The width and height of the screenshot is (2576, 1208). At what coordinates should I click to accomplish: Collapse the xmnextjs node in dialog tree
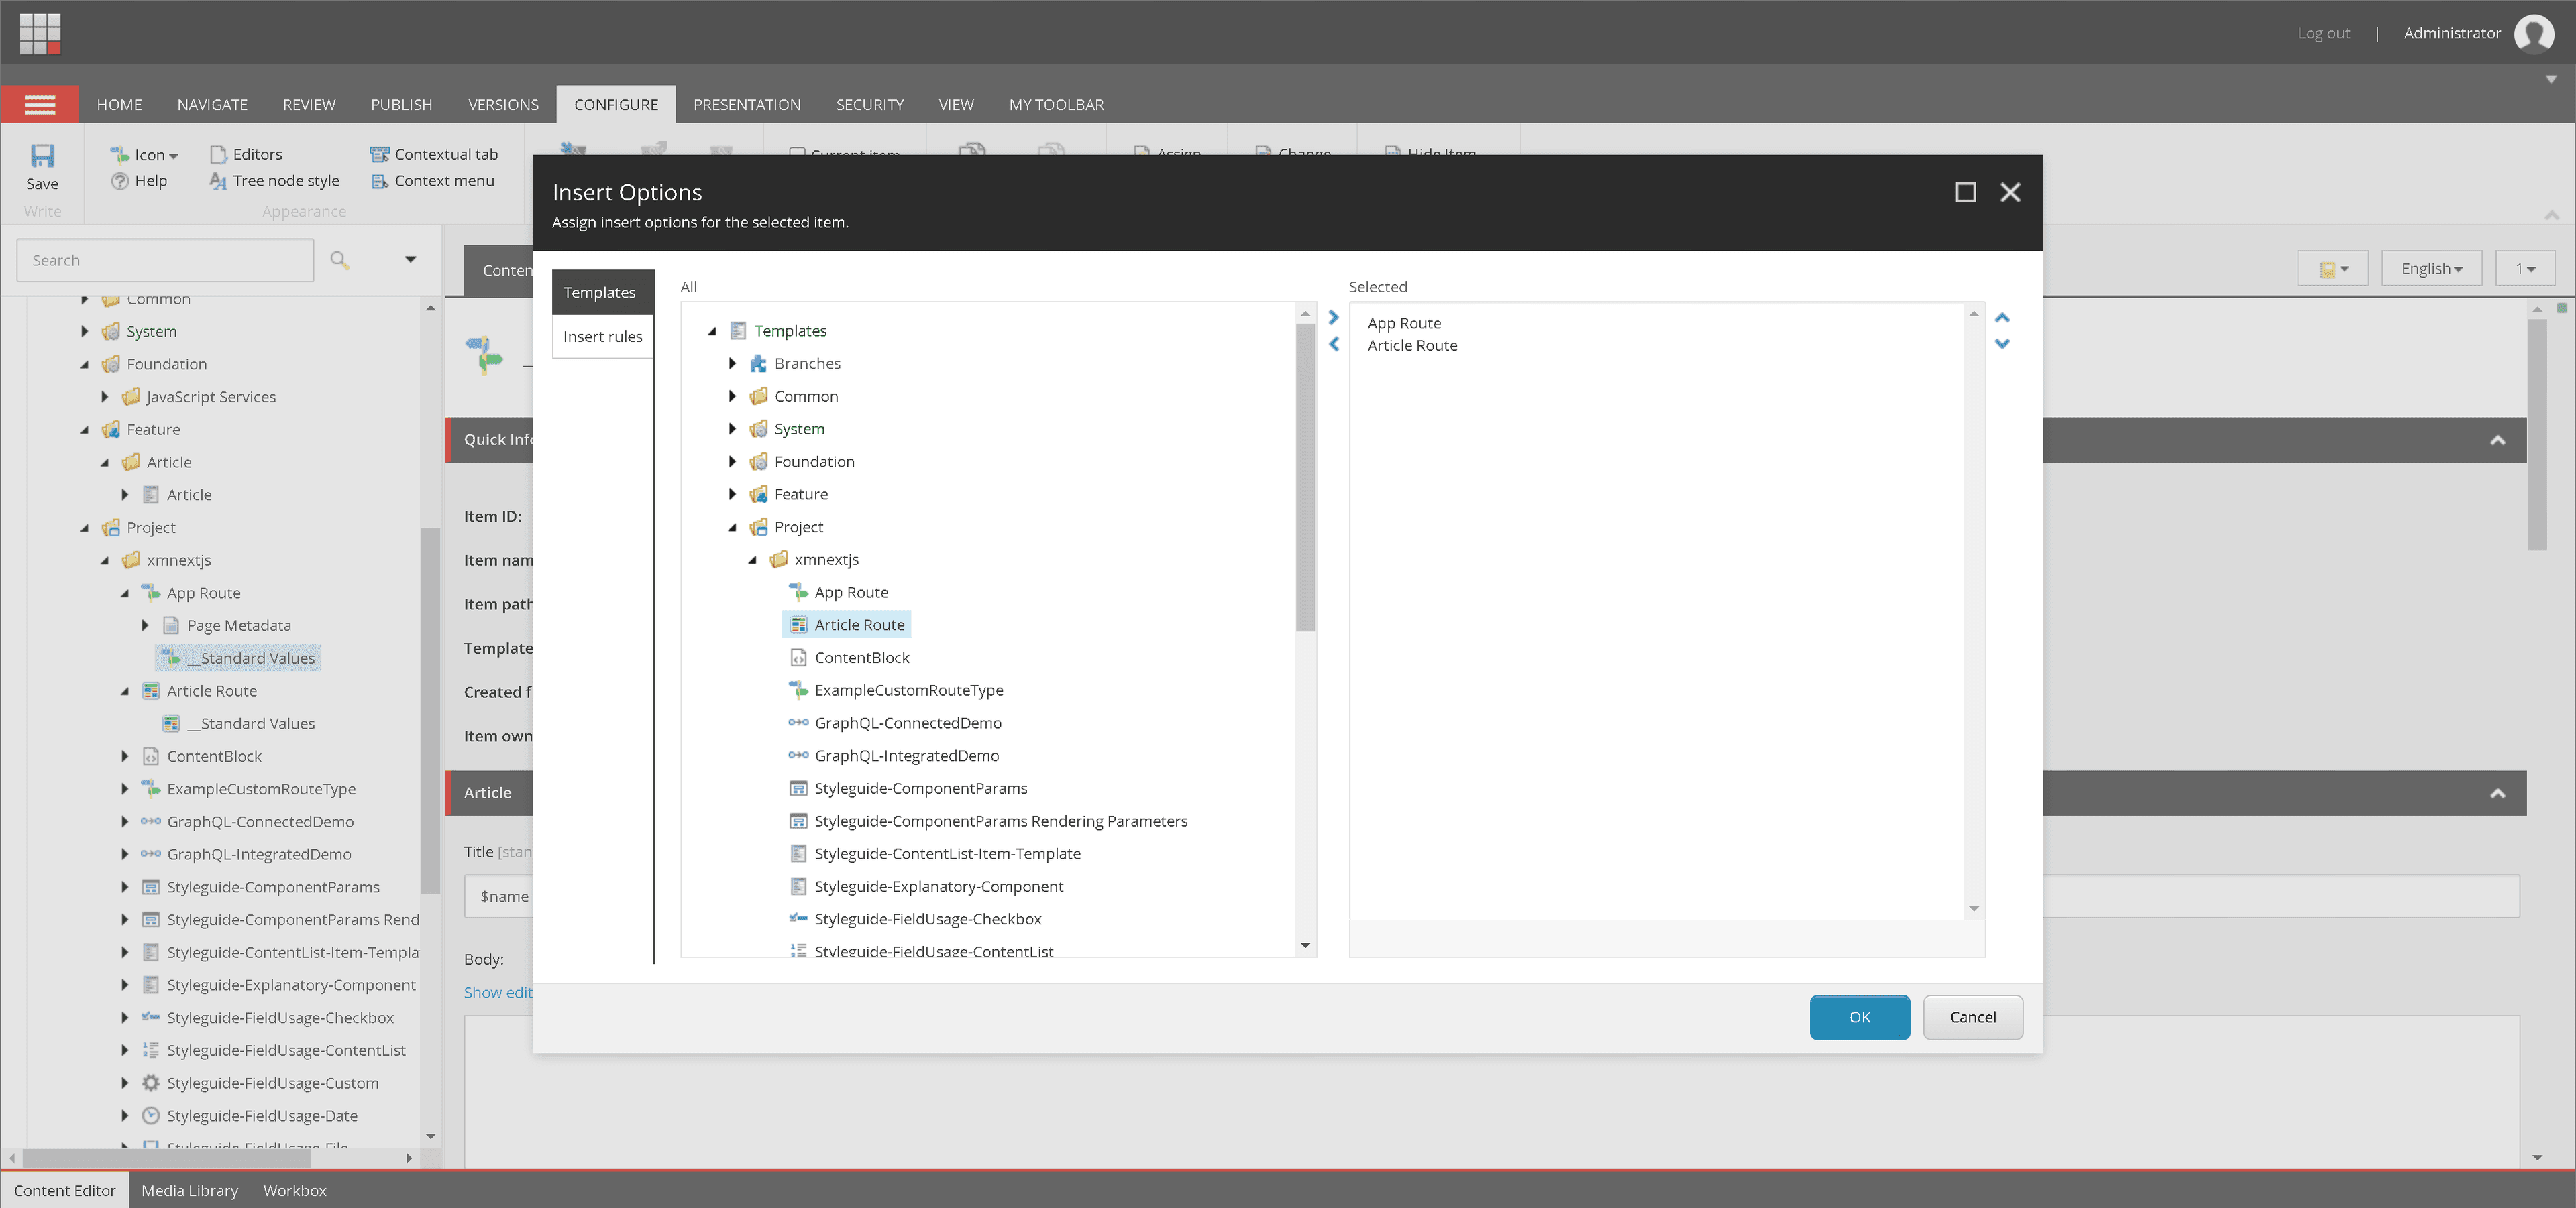pos(752,560)
